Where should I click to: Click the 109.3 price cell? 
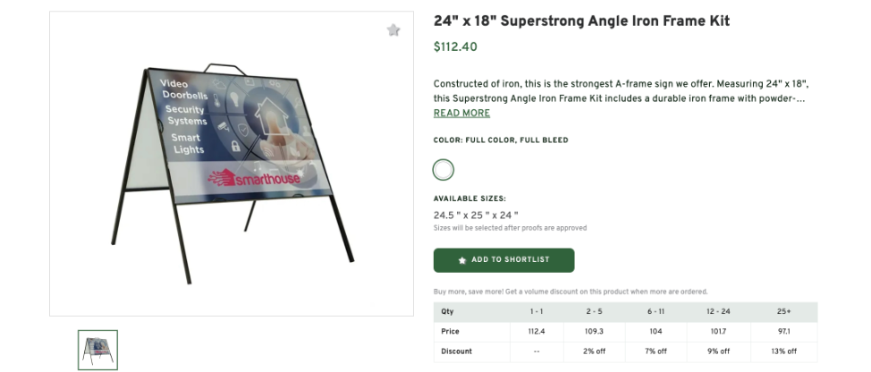(595, 331)
